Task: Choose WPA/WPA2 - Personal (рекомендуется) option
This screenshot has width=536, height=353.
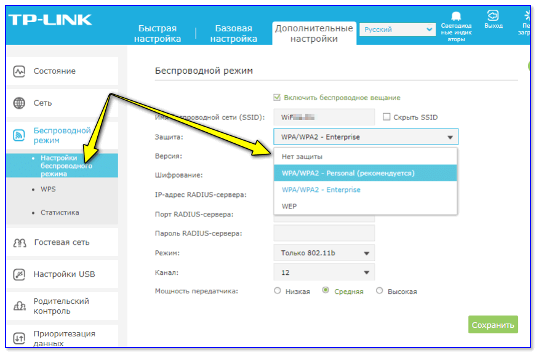Action: [x=366, y=173]
